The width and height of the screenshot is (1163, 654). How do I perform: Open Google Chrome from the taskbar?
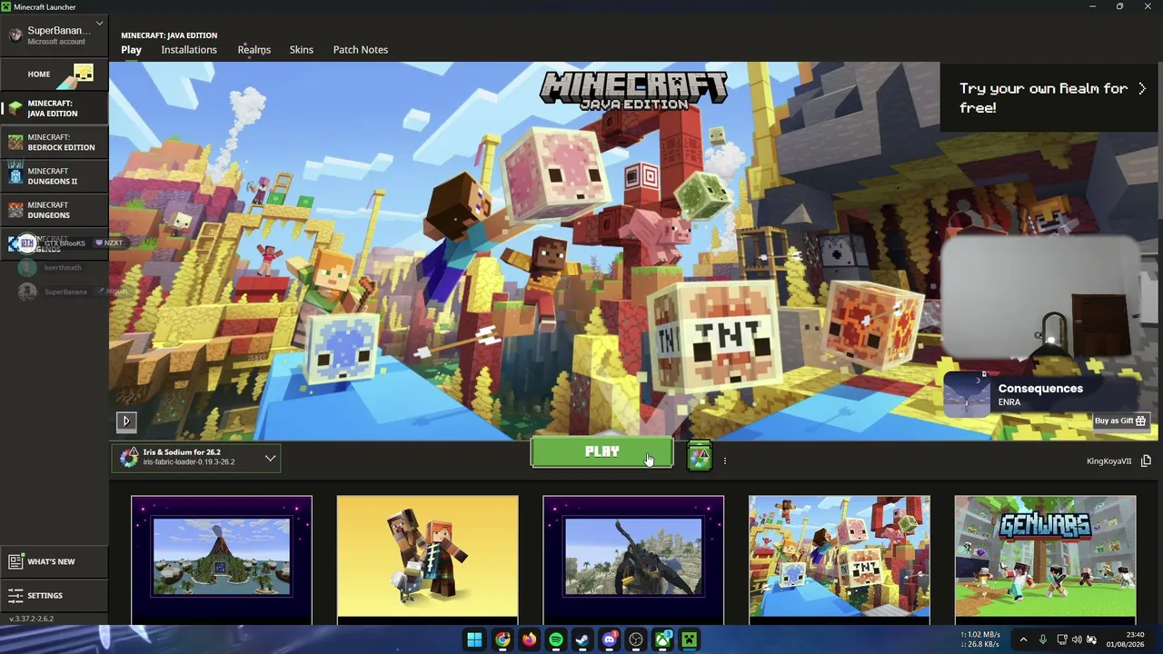pyautogui.click(x=502, y=640)
